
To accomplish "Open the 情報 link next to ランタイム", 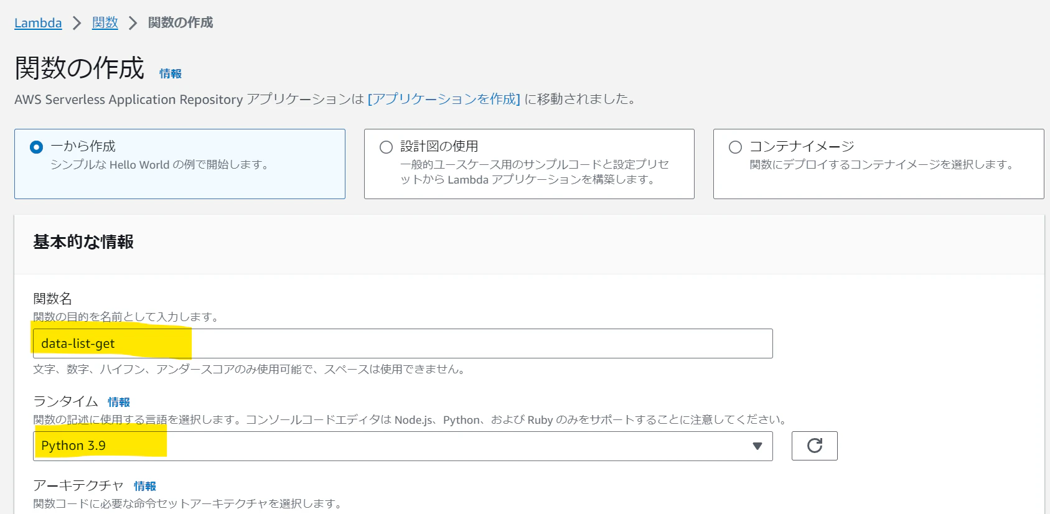I will (118, 402).
